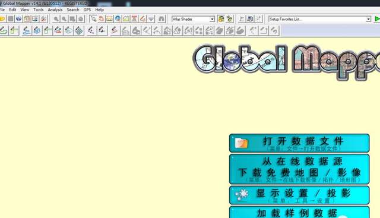The image size is (380, 218).
Task: Toggle hill shading icon right of Atlas Shader
Action: 221,19
